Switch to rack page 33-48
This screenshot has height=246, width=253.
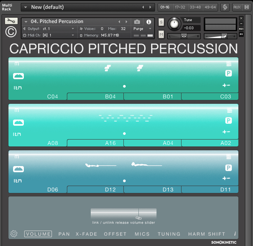click(x=195, y=7)
